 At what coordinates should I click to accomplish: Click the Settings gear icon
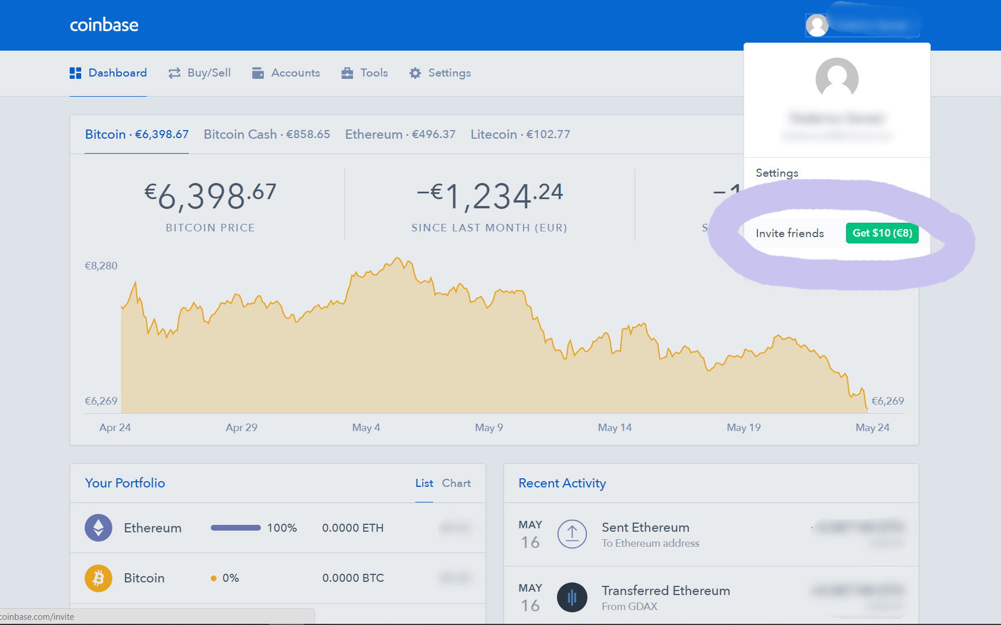[x=415, y=73]
